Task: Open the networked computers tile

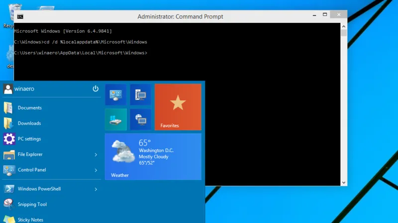Action: [x=141, y=95]
